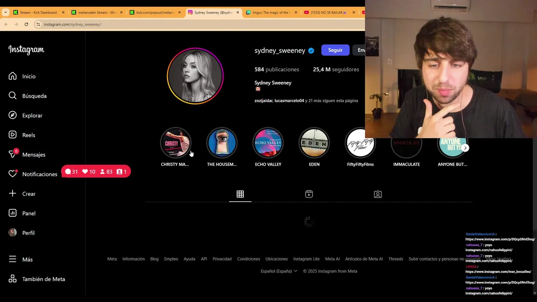
Task: Click the Blog footer link
Action: pyautogui.click(x=154, y=259)
